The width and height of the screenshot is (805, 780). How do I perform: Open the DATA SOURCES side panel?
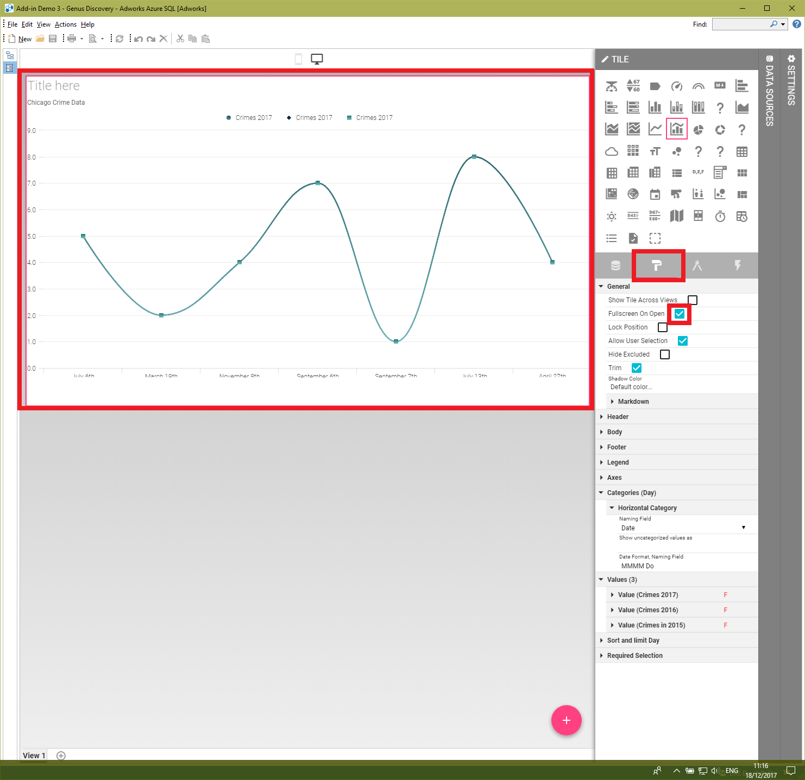coord(769,90)
